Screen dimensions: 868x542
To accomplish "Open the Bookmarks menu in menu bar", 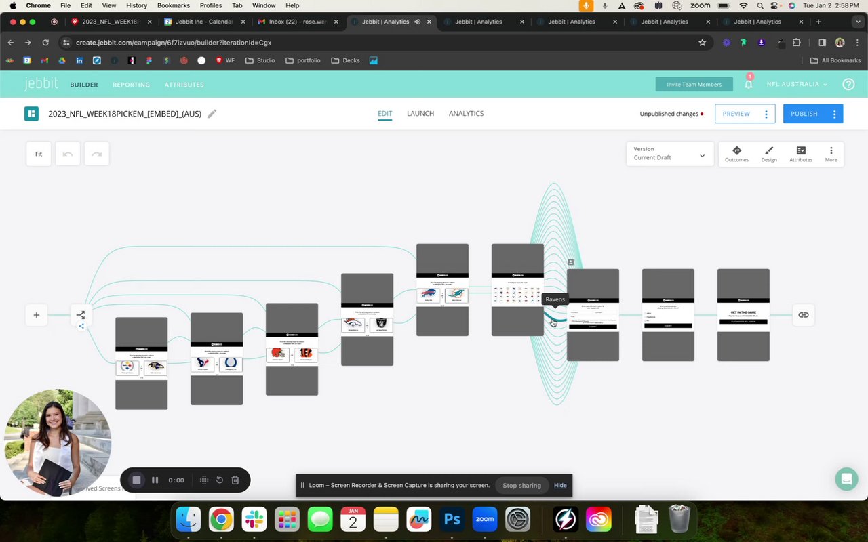I will coord(173,5).
